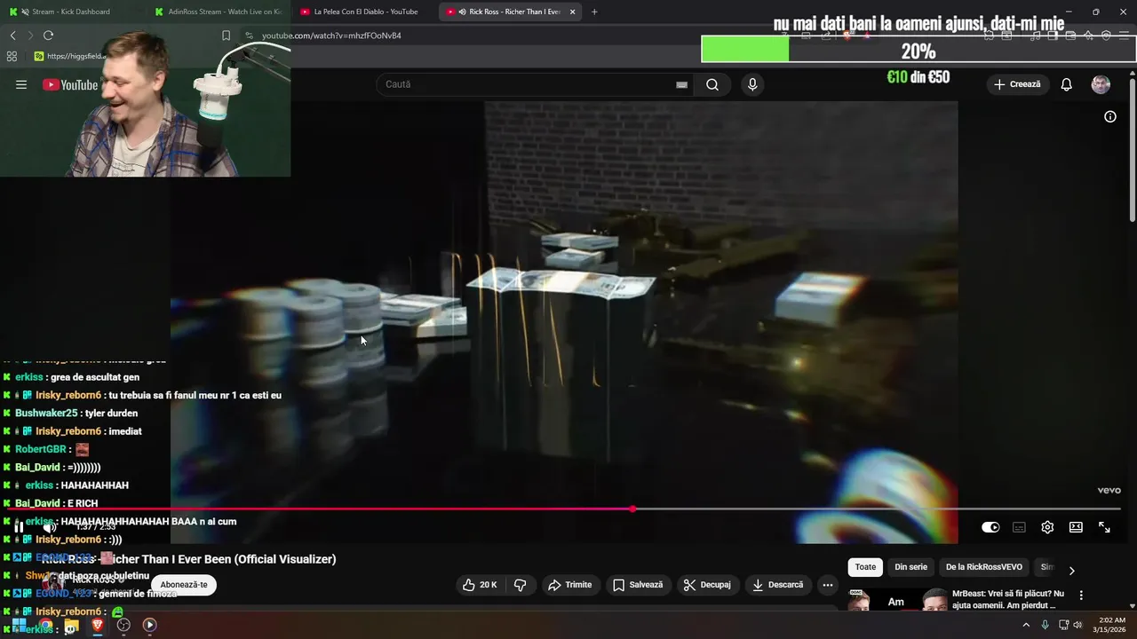Image resolution: width=1137 pixels, height=639 pixels.
Task: Open options menu for the MrBeast video
Action: tap(1081, 595)
